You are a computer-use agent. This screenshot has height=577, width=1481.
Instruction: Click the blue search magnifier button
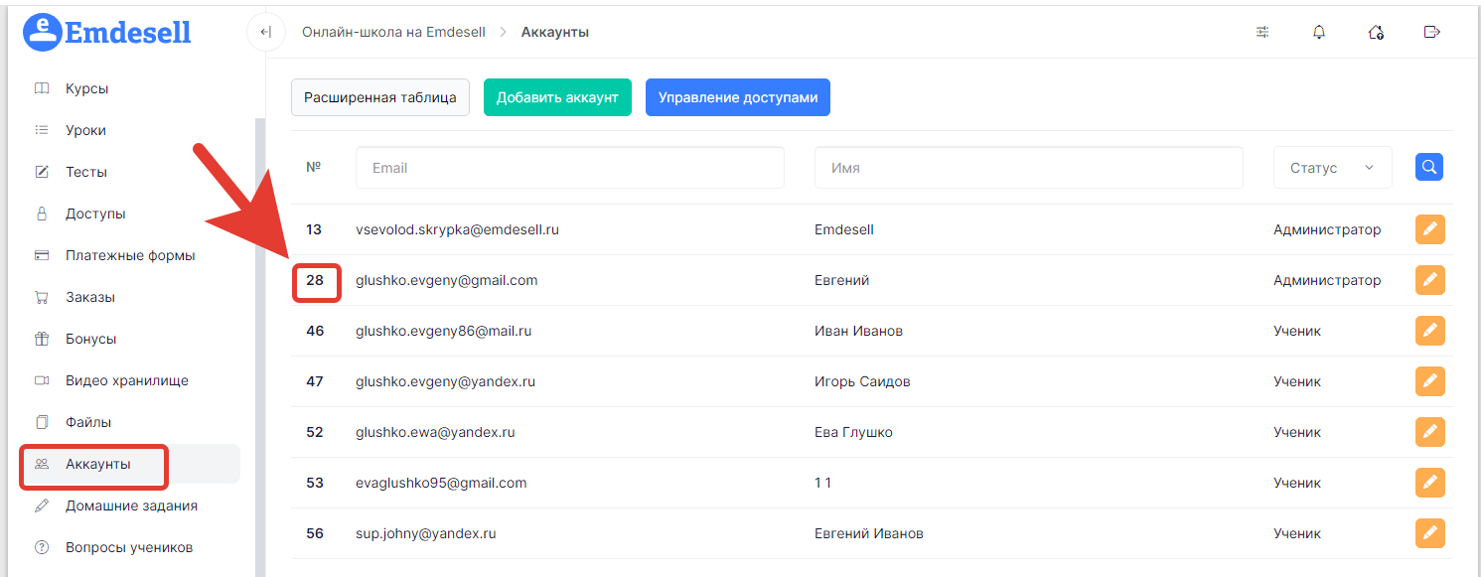(1428, 167)
